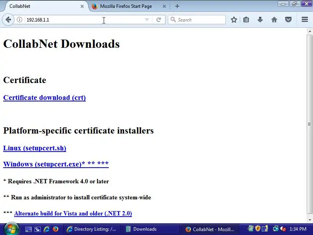This screenshot has height=235, width=313.
Task: Click Switch between windows quick launch icon
Action: point(38,229)
